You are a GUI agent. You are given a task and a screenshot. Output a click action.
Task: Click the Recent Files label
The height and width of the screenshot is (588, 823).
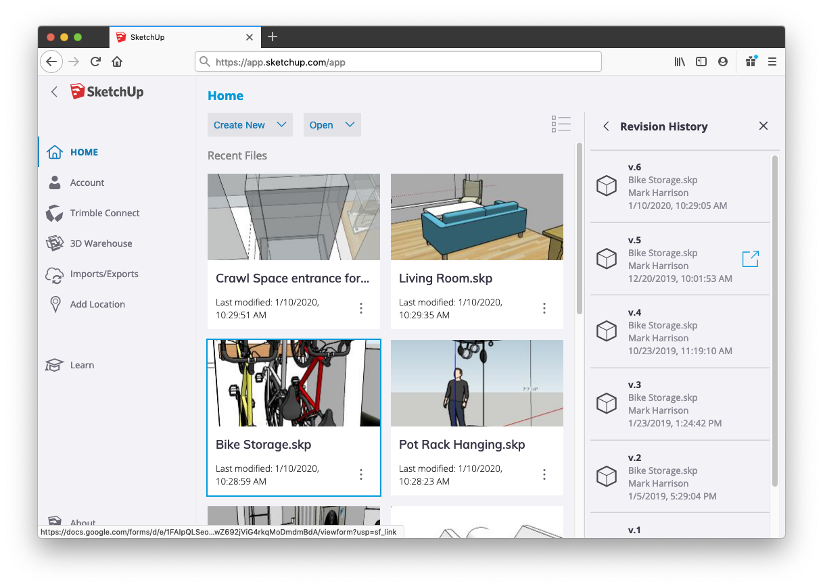click(237, 155)
